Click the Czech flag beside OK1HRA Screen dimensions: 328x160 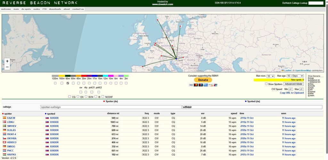[x=4, y=138]
